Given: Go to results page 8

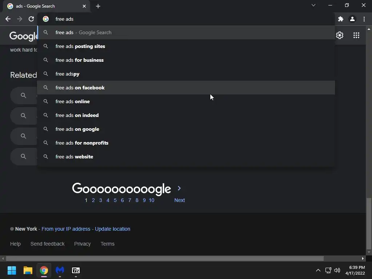Looking at the screenshot, I should point(137,200).
